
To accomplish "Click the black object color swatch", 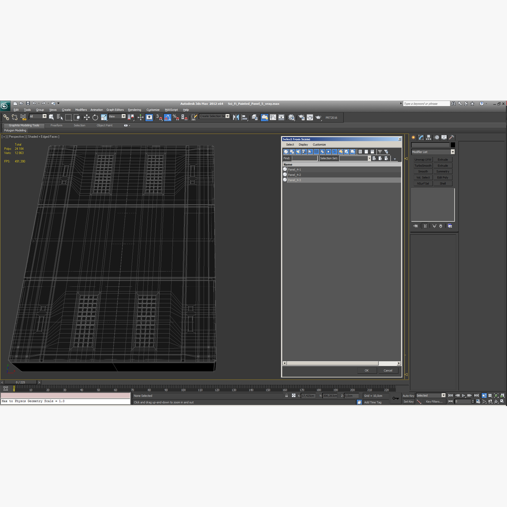I will pos(452,145).
